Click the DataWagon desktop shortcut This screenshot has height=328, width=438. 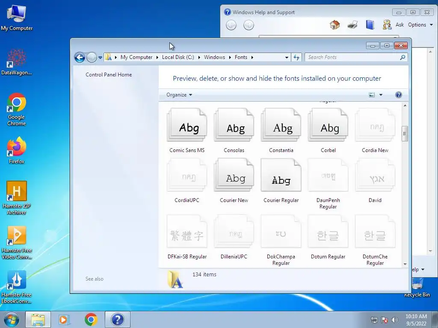[x=17, y=62]
